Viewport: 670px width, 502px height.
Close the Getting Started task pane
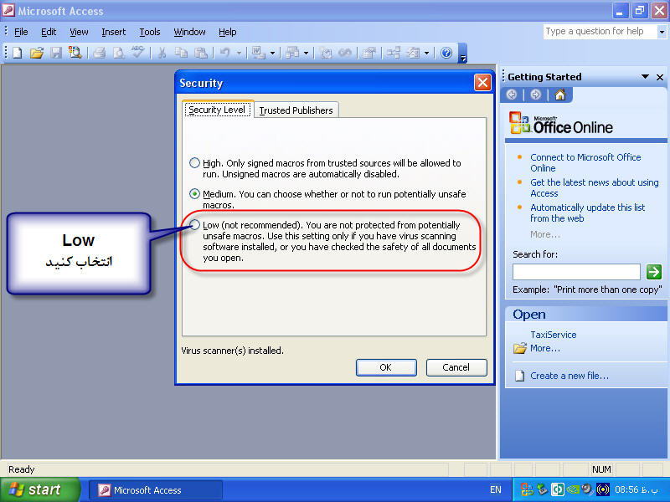pos(660,77)
